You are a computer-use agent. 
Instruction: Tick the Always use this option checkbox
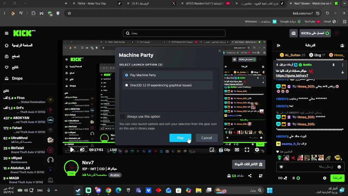point(123,117)
